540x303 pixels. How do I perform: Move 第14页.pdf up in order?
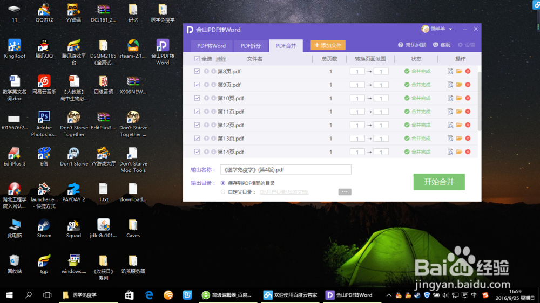206,151
